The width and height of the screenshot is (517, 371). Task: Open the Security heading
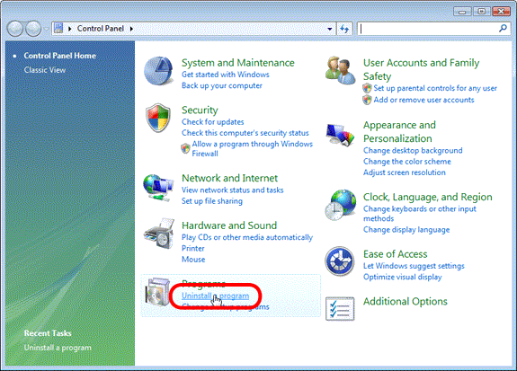[200, 110]
